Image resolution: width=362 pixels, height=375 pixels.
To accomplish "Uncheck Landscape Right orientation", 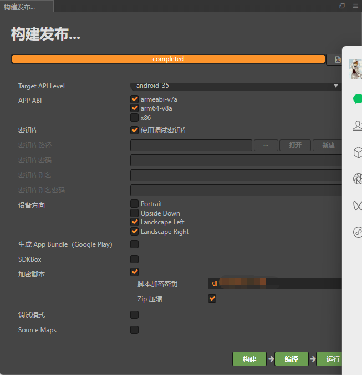I will (x=134, y=231).
